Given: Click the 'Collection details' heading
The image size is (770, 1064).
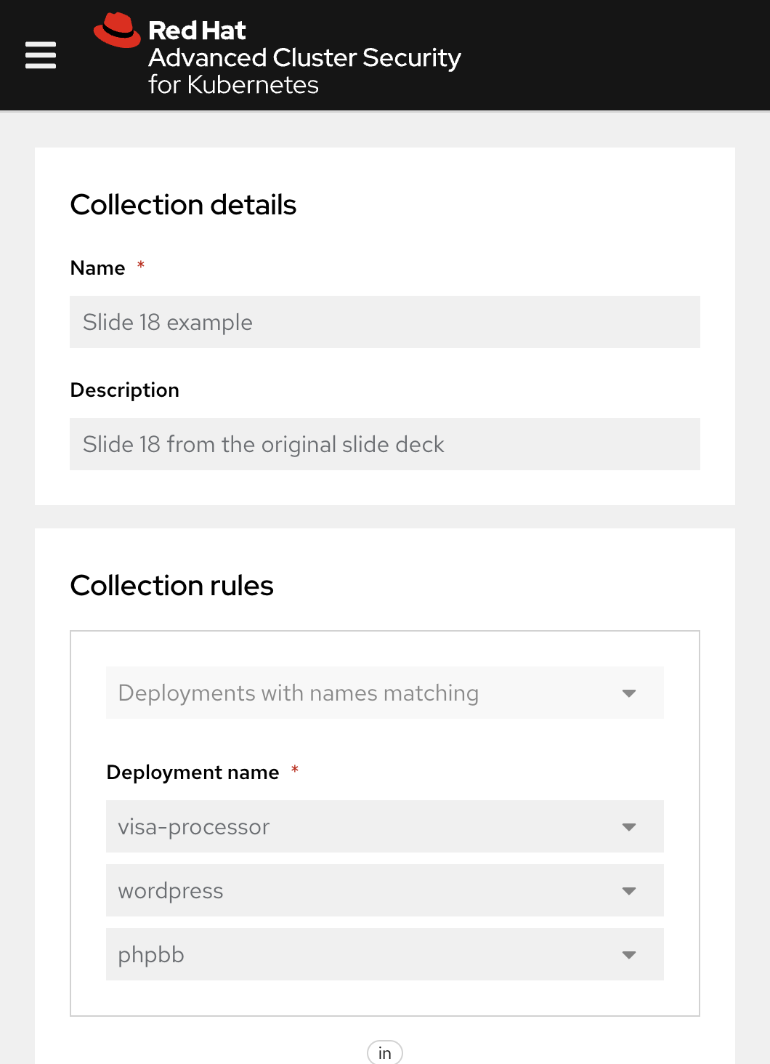Looking at the screenshot, I should coord(183,205).
